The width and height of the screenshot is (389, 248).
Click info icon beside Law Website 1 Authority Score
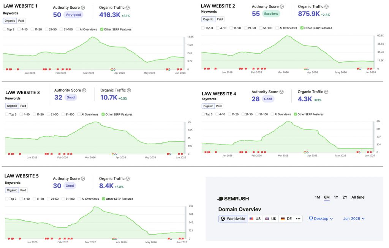pyautogui.click(x=83, y=8)
